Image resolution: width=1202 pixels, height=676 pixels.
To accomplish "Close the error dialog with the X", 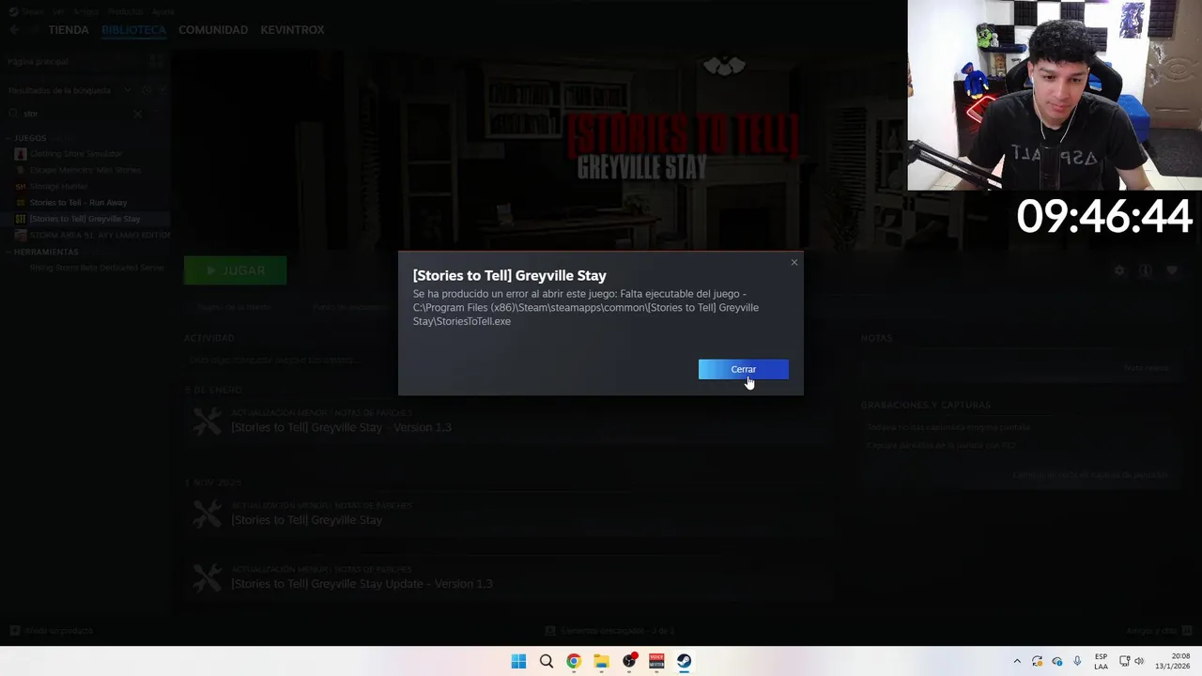I will (794, 262).
